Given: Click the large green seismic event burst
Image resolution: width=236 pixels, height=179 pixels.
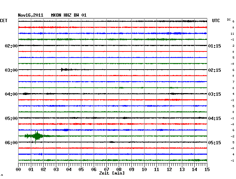Looking at the screenshot, I should click(37, 136).
